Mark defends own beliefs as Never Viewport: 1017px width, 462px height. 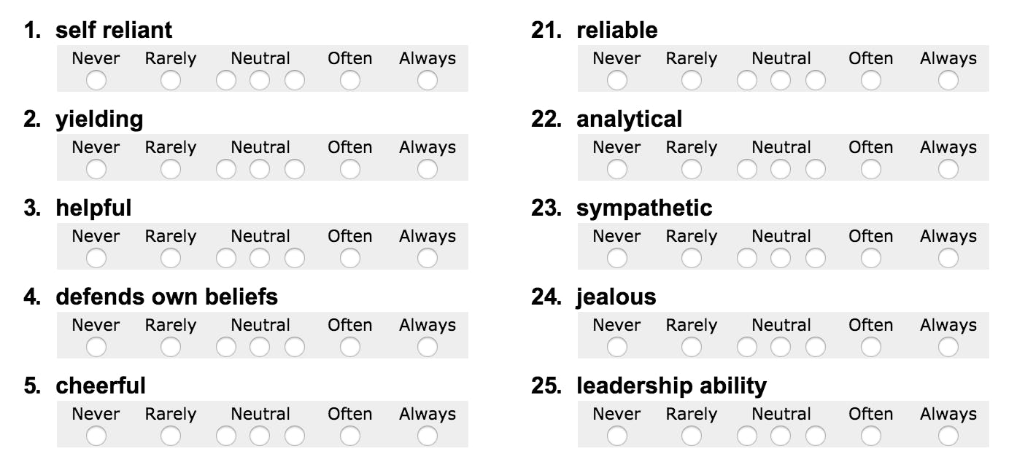(96, 347)
